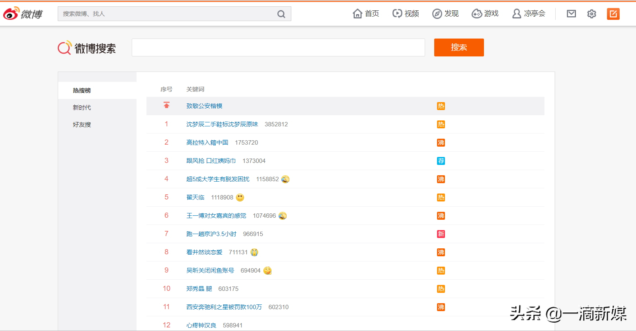Image resolution: width=636 pixels, height=331 pixels.
Task: Click the smiley emoji after 翟天临
Action: click(x=240, y=197)
